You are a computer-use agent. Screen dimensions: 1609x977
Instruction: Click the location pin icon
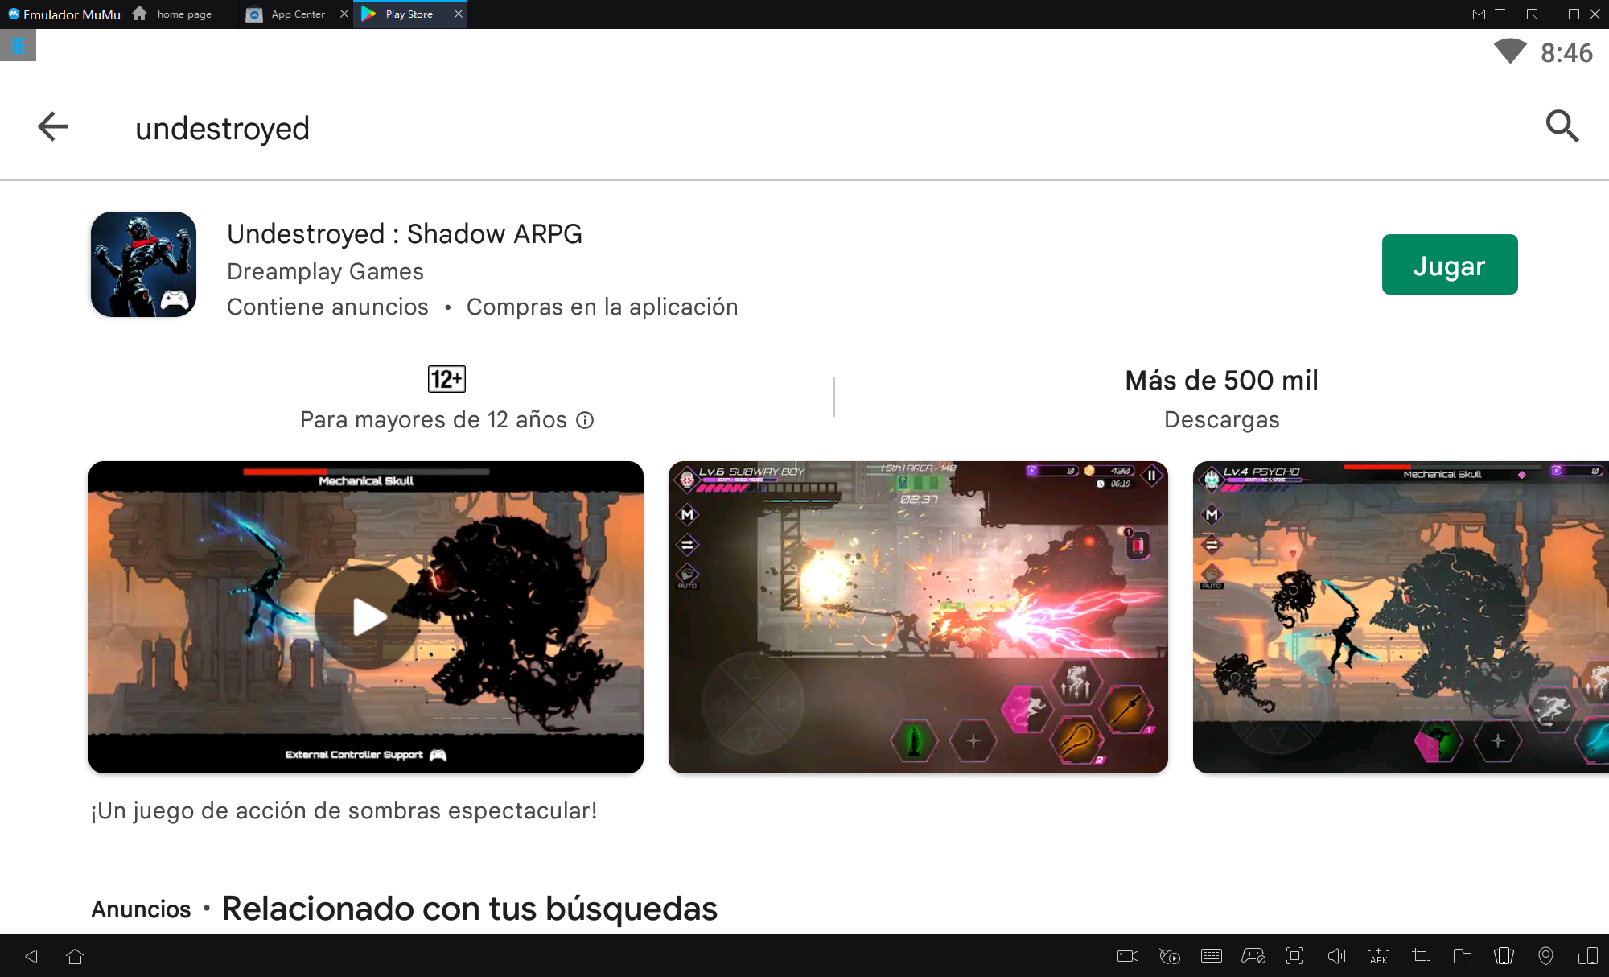1545,956
